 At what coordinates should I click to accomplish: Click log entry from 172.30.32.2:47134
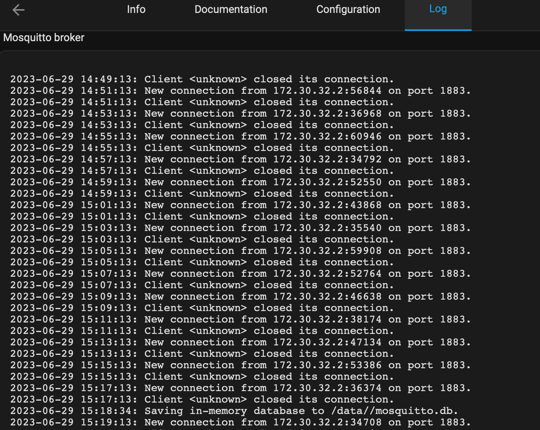point(241,342)
